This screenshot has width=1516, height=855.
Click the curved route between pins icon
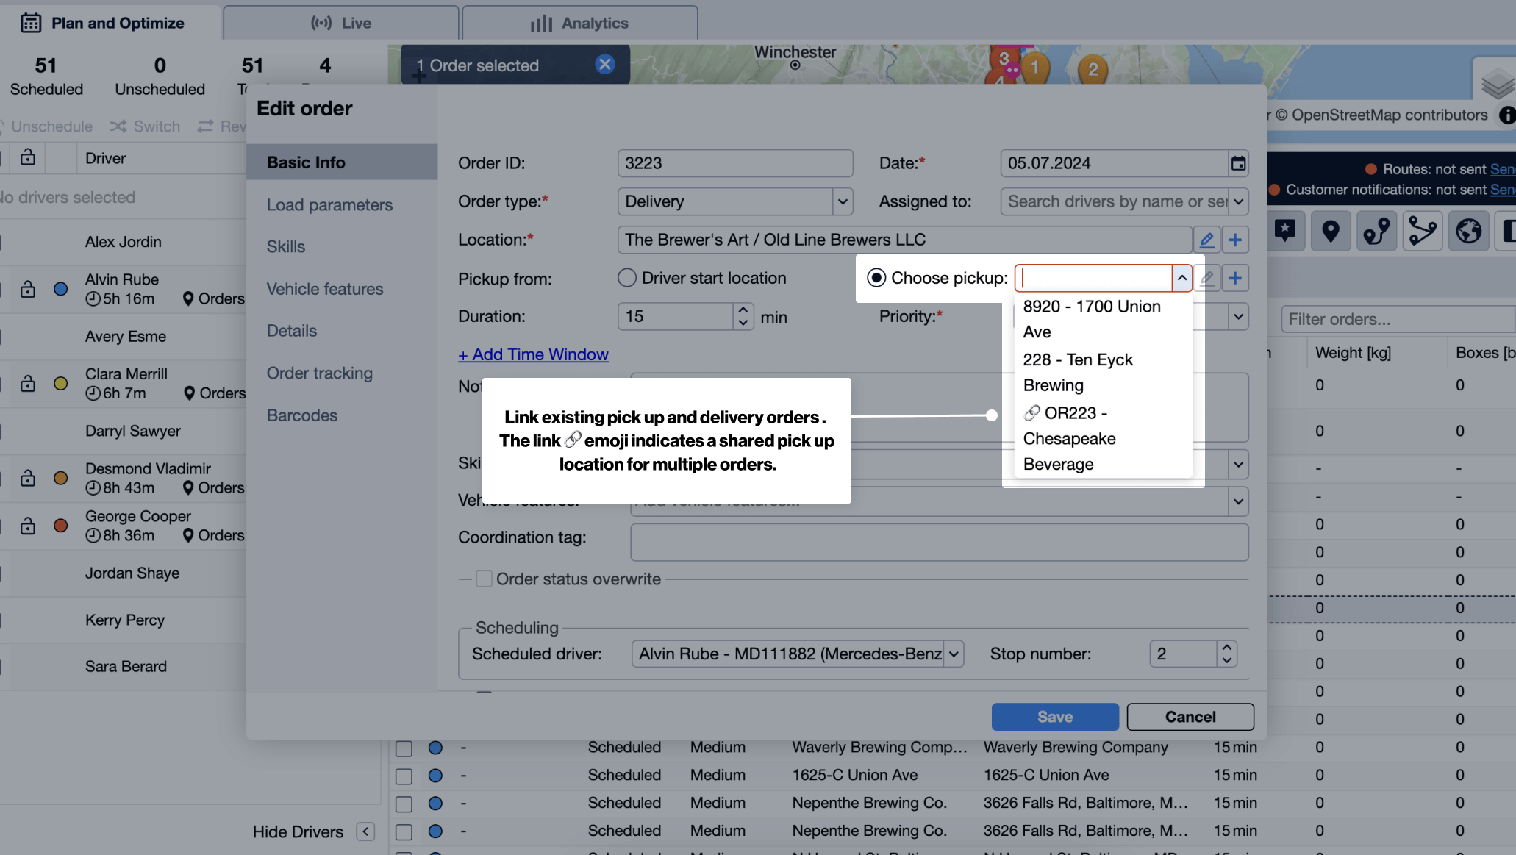pos(1376,231)
